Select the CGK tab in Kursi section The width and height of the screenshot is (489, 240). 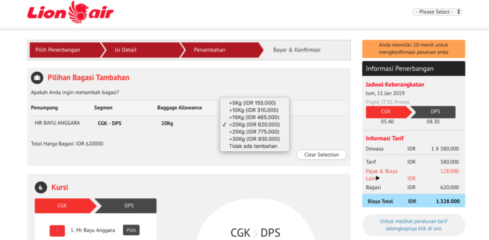click(x=64, y=205)
